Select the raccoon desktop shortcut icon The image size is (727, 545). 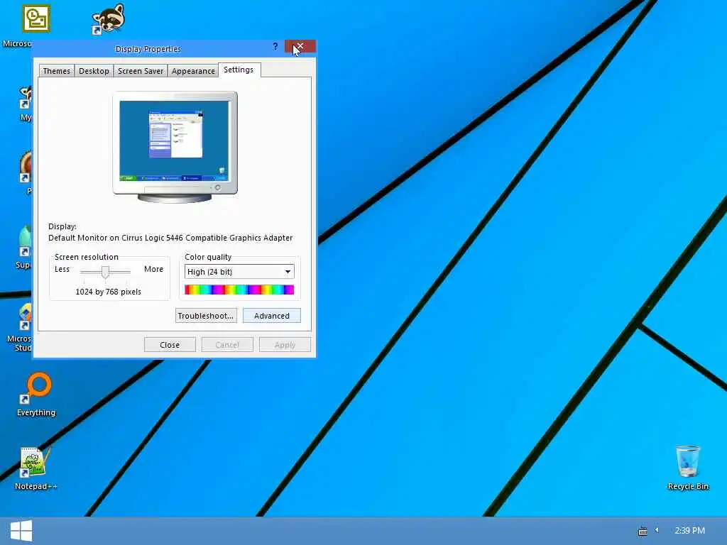(109, 19)
